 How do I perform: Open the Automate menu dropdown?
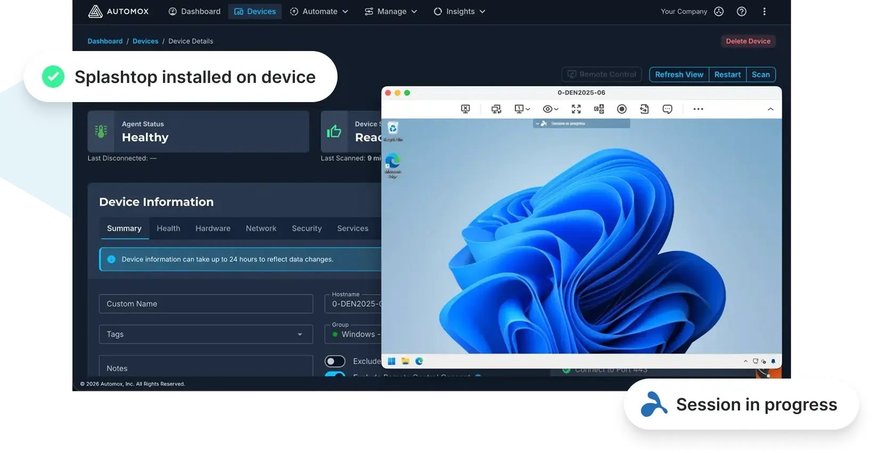coord(319,12)
